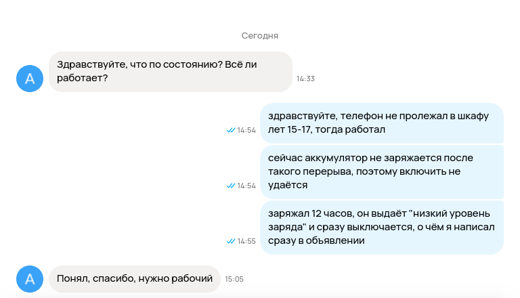This screenshot has width=520, height=298.
Task: Click the bottom blue "A" sender avatar
Action: click(x=30, y=279)
